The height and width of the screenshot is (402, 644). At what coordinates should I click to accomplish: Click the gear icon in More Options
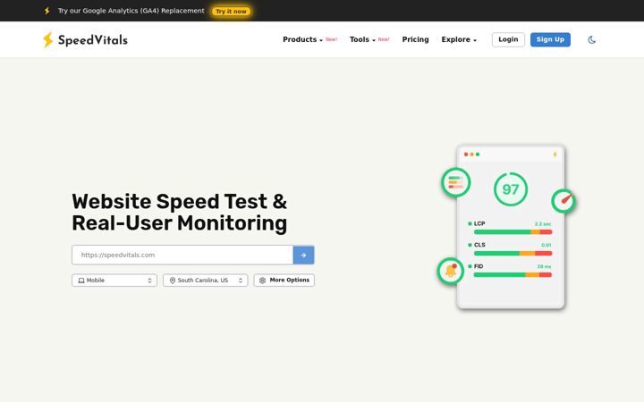click(262, 281)
